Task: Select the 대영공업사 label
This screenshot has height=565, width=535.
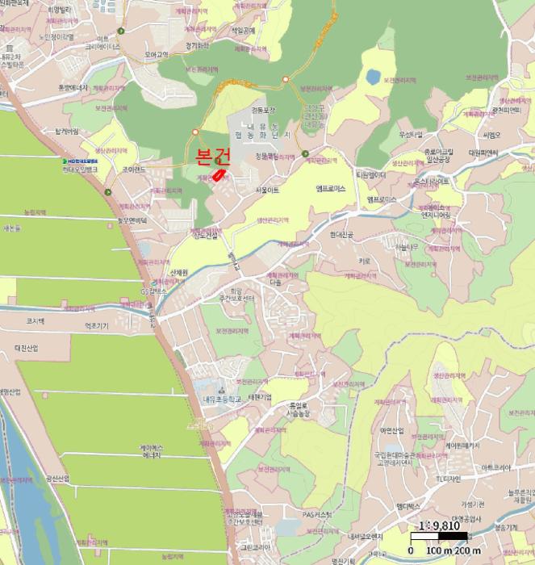Action: (466, 519)
